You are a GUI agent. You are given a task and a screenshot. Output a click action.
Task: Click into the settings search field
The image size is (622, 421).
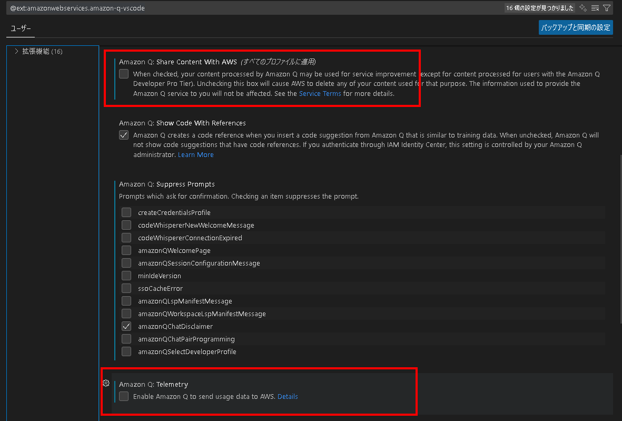pos(253,8)
